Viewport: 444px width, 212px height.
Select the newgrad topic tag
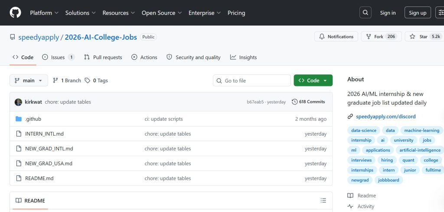[x=360, y=180]
